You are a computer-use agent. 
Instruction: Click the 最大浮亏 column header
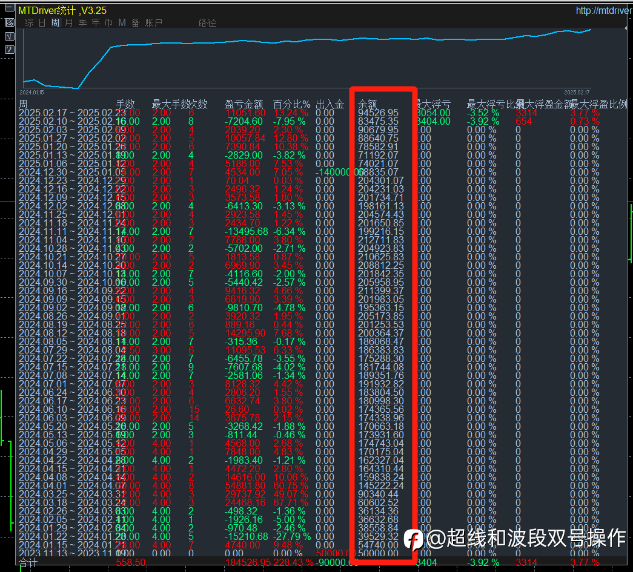(x=433, y=105)
